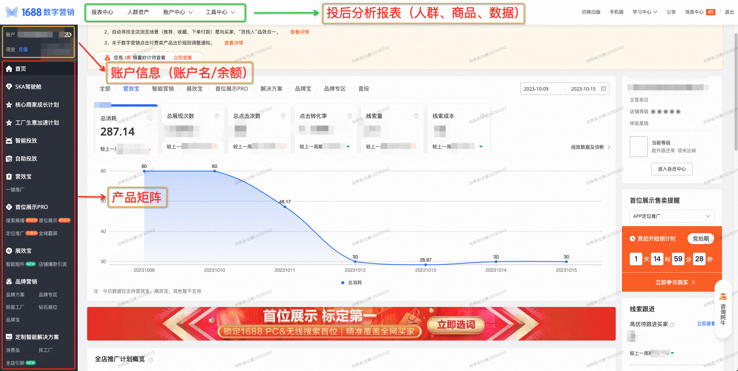Click help icon beside 高优待跟进买家

pyautogui.click(x=672, y=325)
